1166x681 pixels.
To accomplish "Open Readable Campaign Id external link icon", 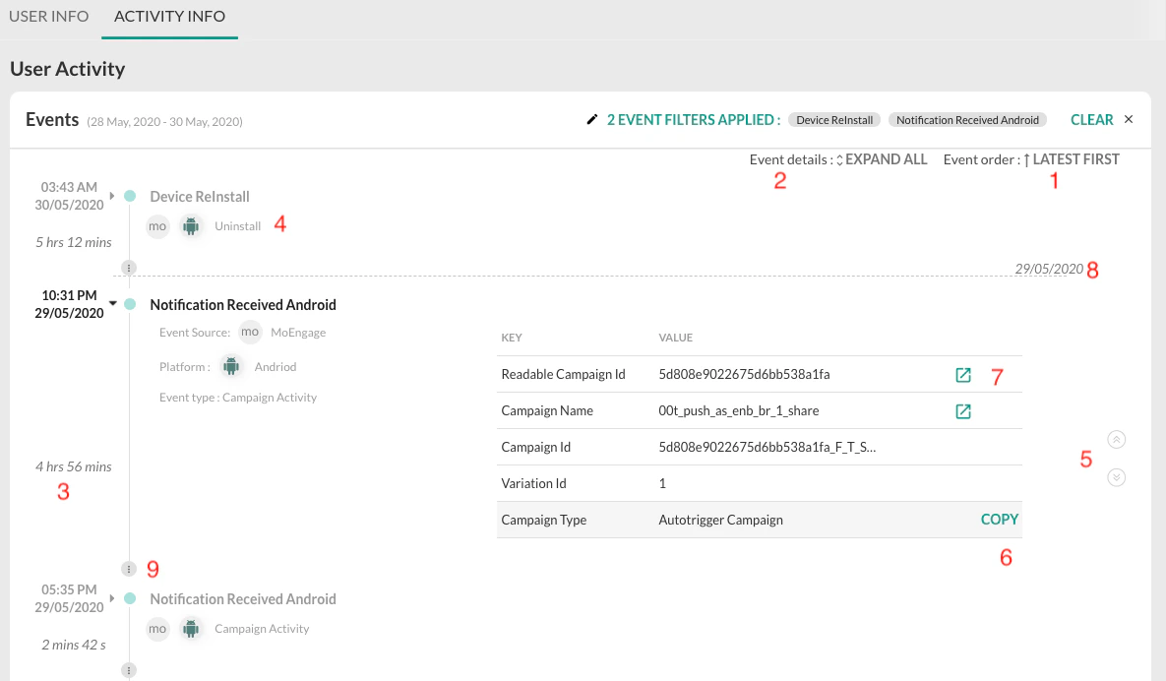I will [963, 375].
